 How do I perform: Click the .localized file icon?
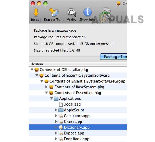tap(61, 105)
